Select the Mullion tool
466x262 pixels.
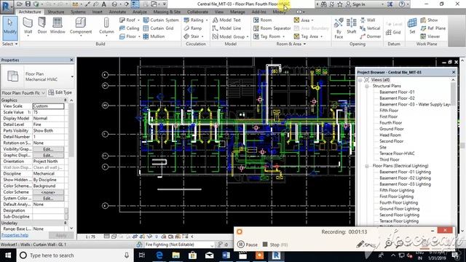coord(154,36)
